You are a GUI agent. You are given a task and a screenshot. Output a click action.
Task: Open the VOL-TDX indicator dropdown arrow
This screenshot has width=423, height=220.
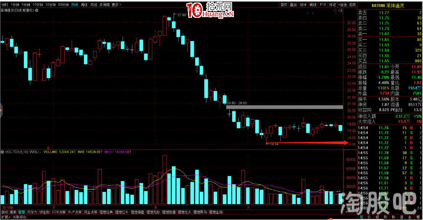click(x=3, y=152)
